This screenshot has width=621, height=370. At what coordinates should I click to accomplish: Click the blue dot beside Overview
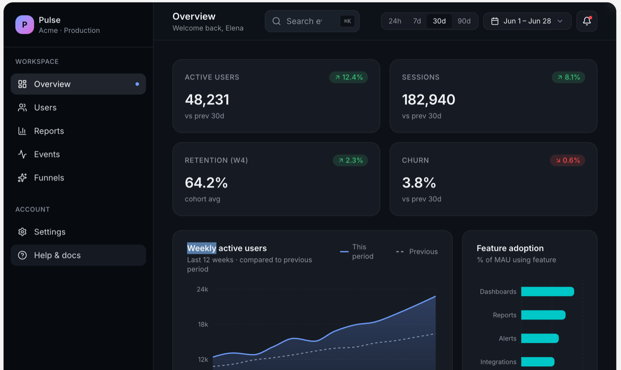tap(137, 84)
